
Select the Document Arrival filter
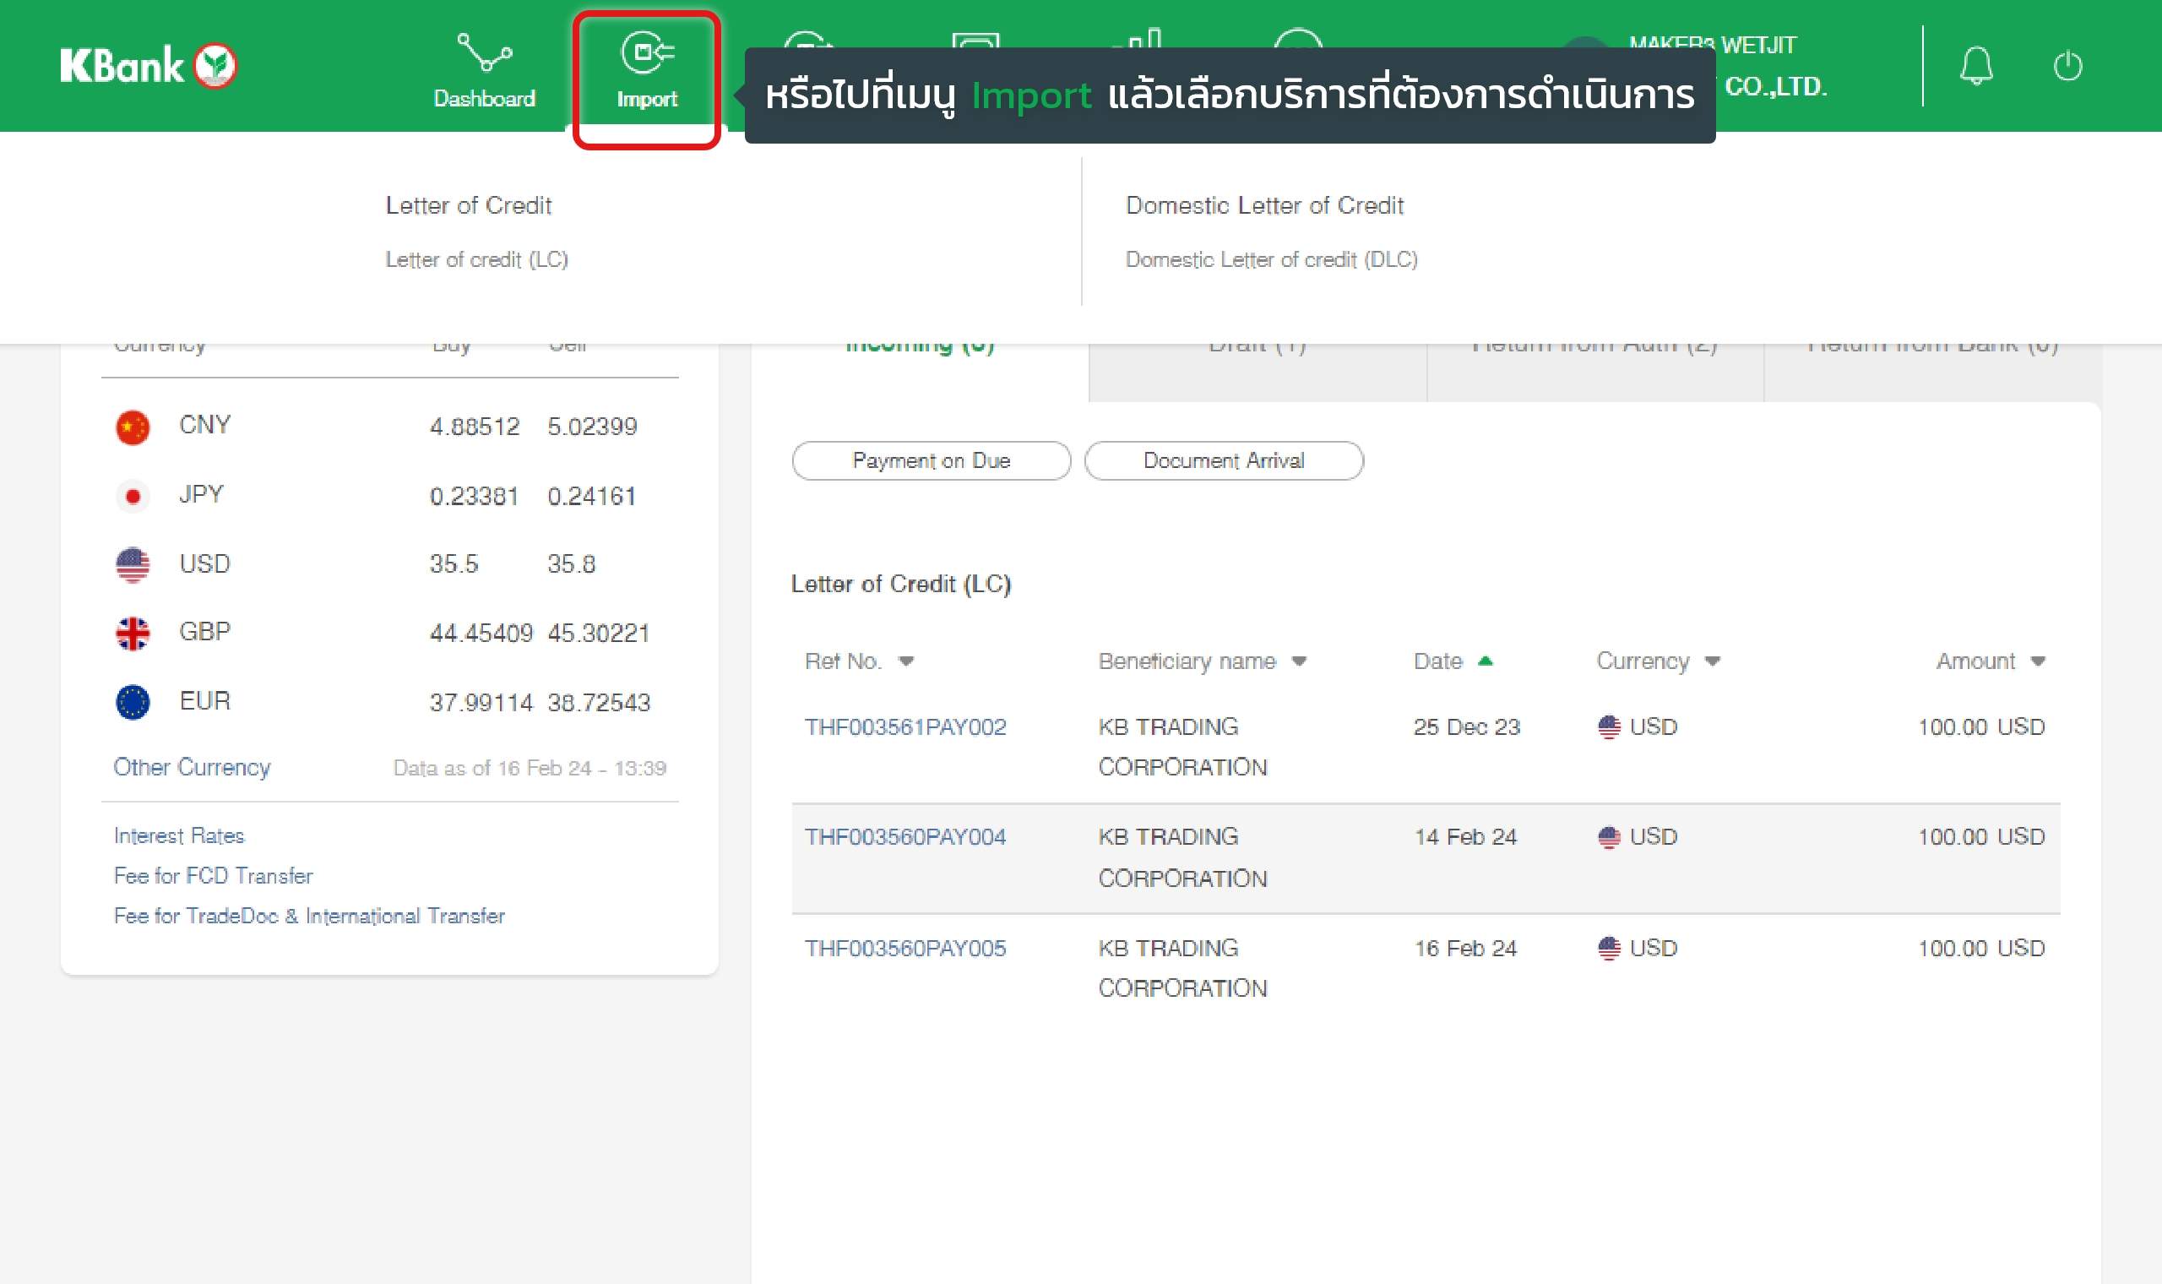(1223, 460)
